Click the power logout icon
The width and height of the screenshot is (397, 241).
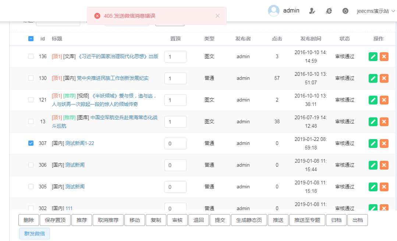coord(345,11)
